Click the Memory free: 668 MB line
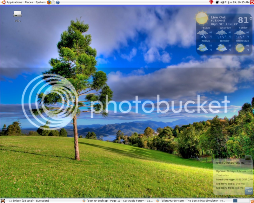 pyautogui.click(x=230, y=188)
